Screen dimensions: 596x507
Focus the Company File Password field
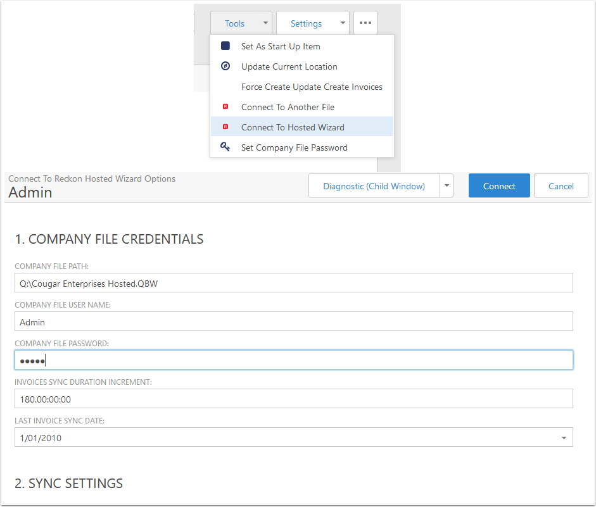coord(294,360)
